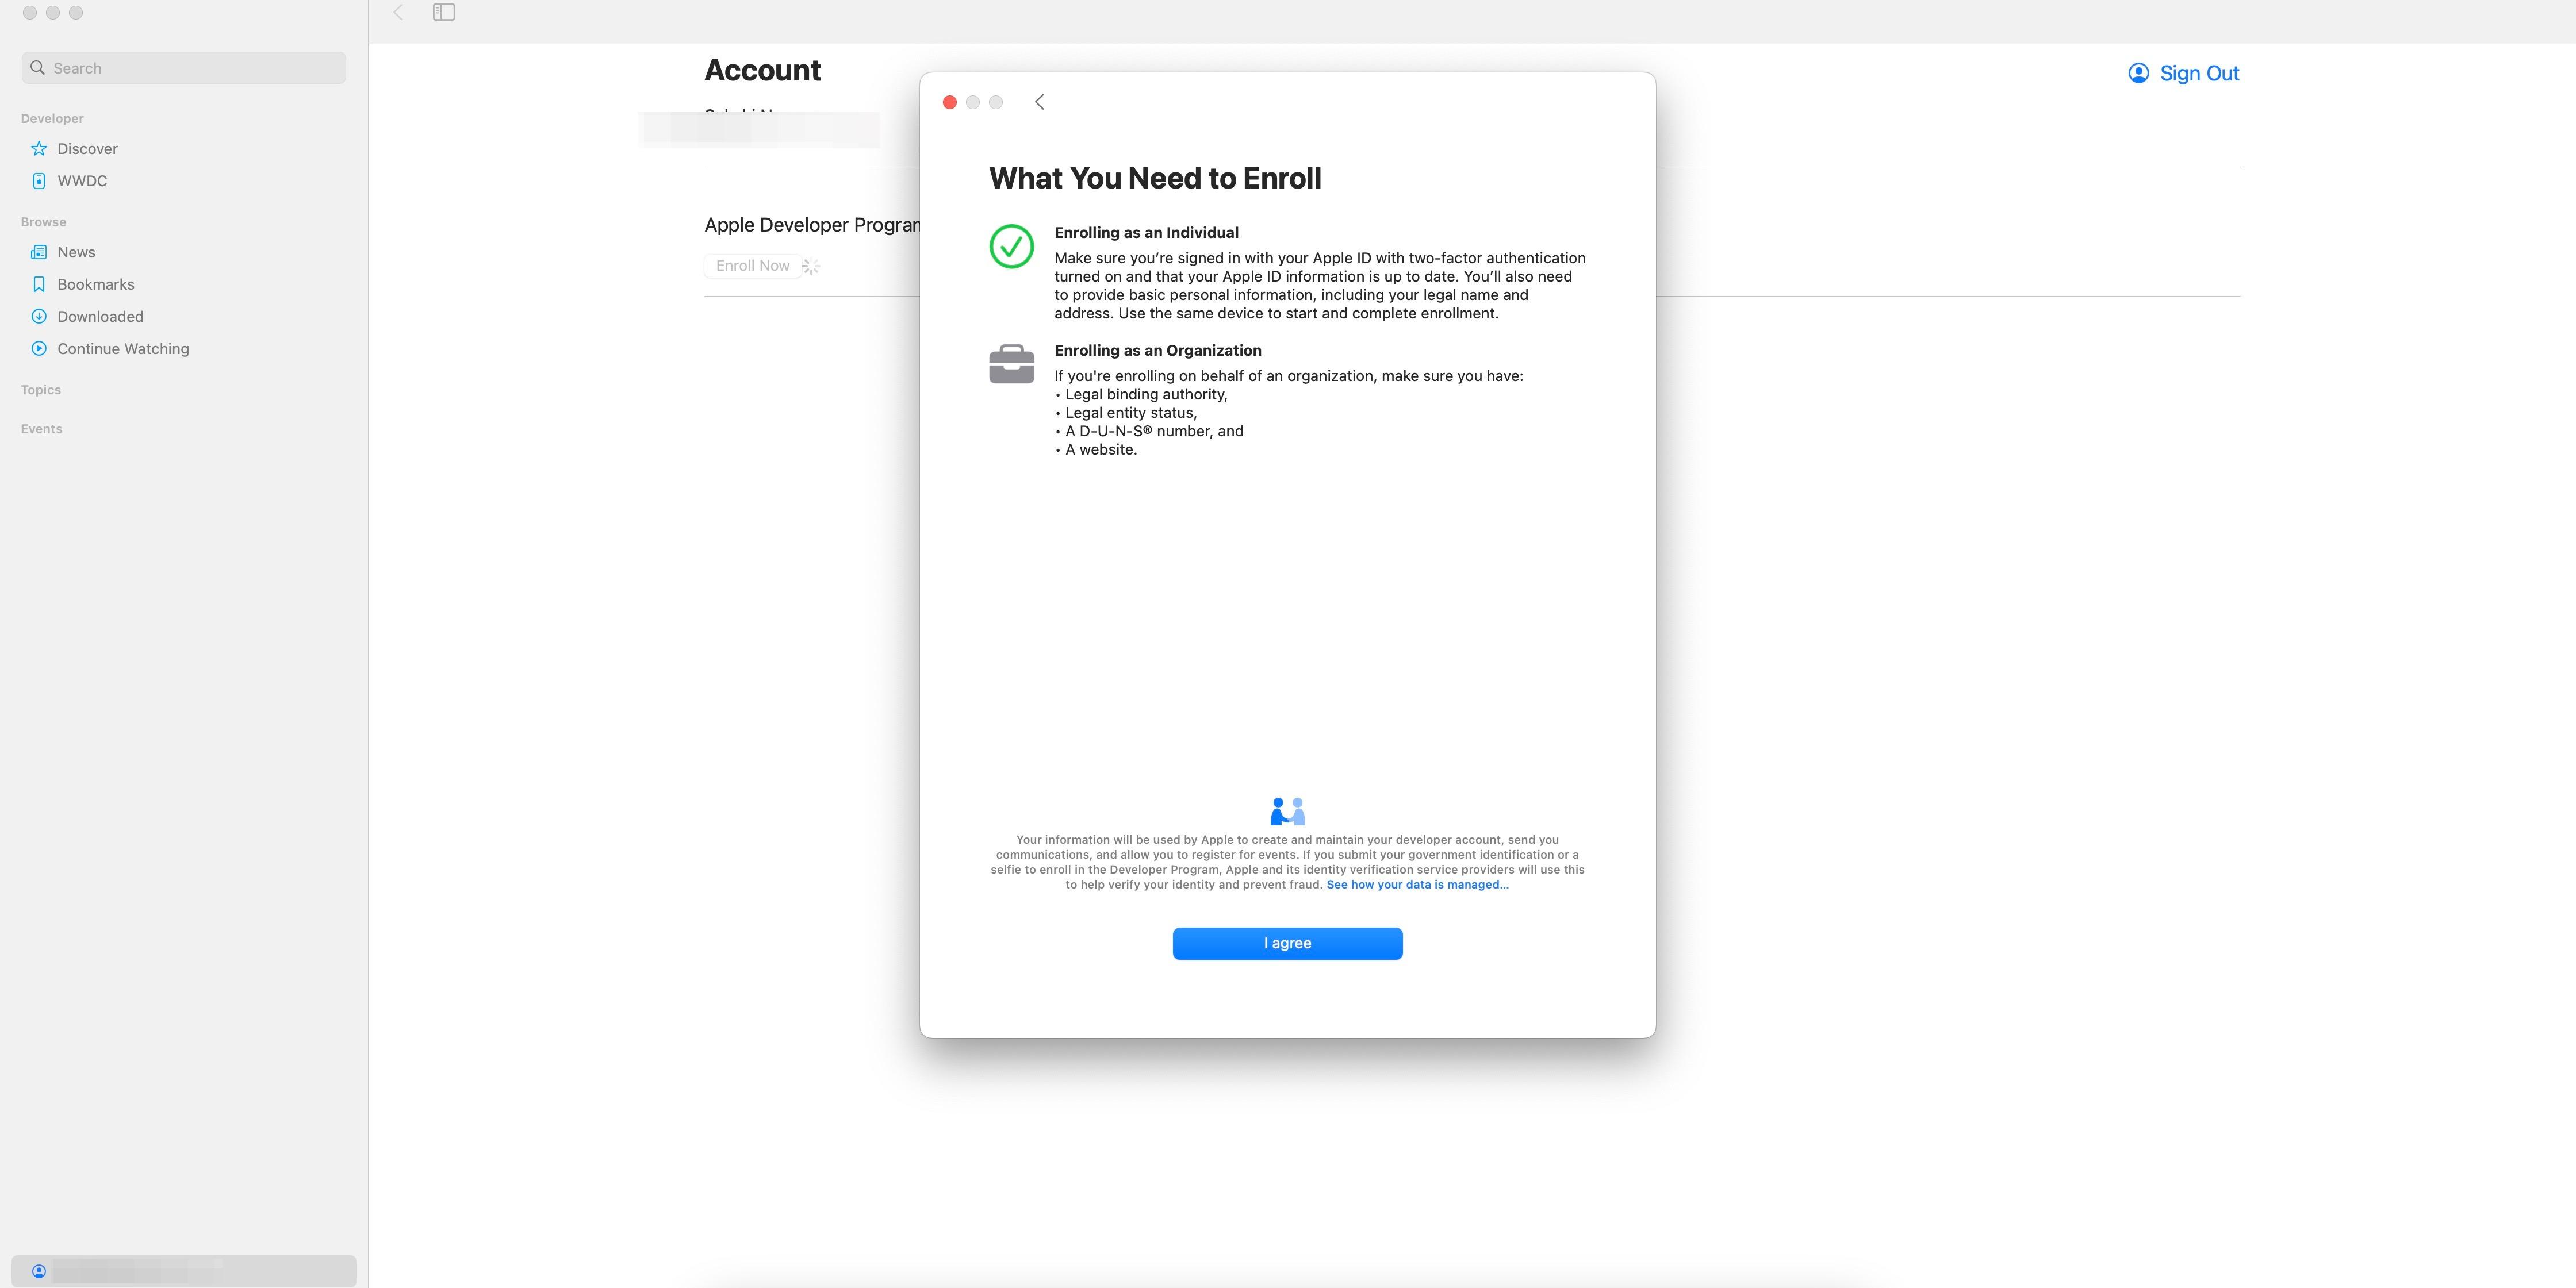
Task: Click the account profile bar at sidebar bottom
Action: point(184,1271)
